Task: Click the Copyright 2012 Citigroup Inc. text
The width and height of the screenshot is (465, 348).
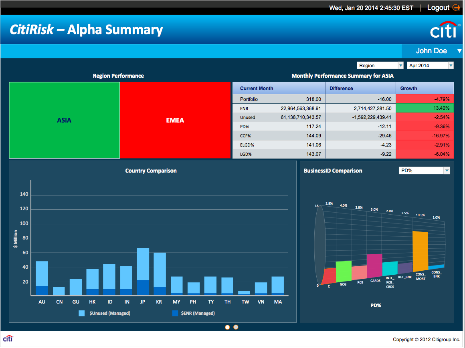Action: (x=427, y=340)
